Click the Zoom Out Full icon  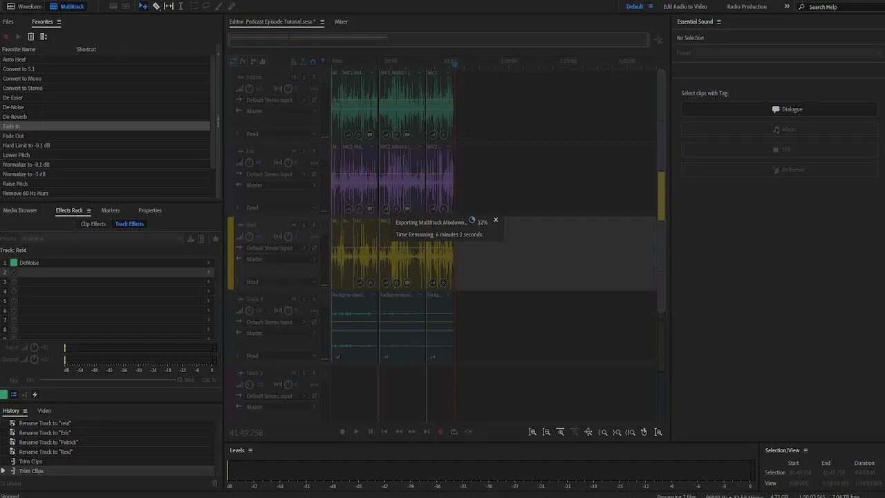pos(588,432)
